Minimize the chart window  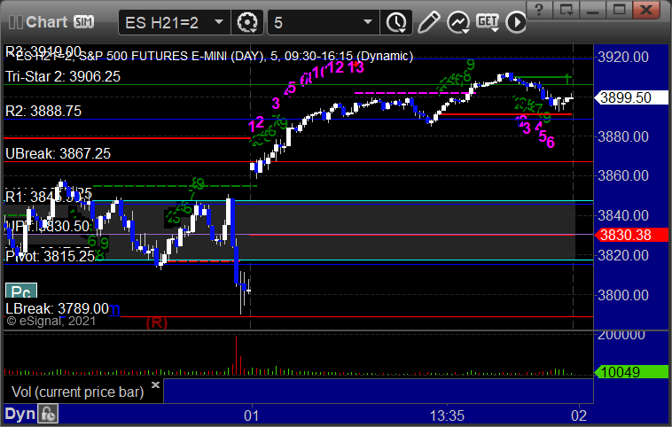[593, 10]
